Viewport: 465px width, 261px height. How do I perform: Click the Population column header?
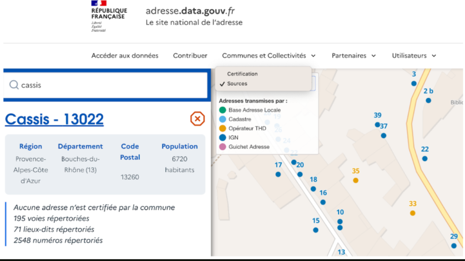(179, 146)
